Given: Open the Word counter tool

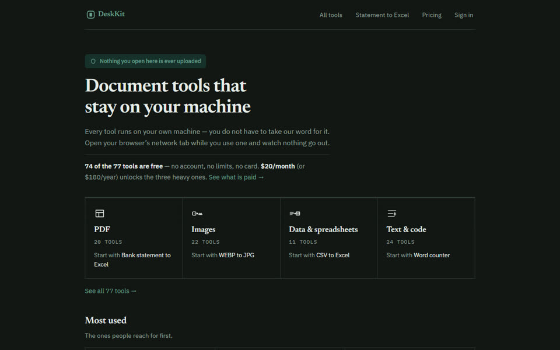Looking at the screenshot, I should click(432, 255).
